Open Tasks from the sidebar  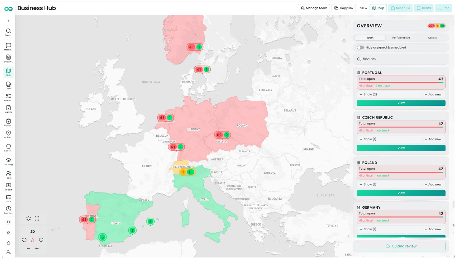[8, 85]
